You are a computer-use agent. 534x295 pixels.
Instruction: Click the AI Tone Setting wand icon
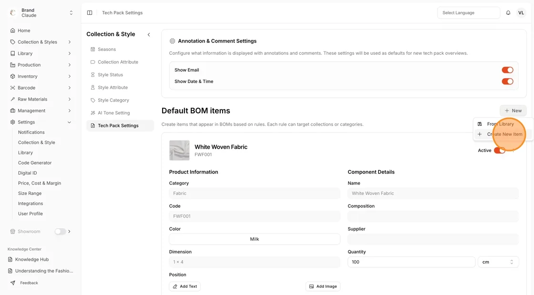(92, 113)
